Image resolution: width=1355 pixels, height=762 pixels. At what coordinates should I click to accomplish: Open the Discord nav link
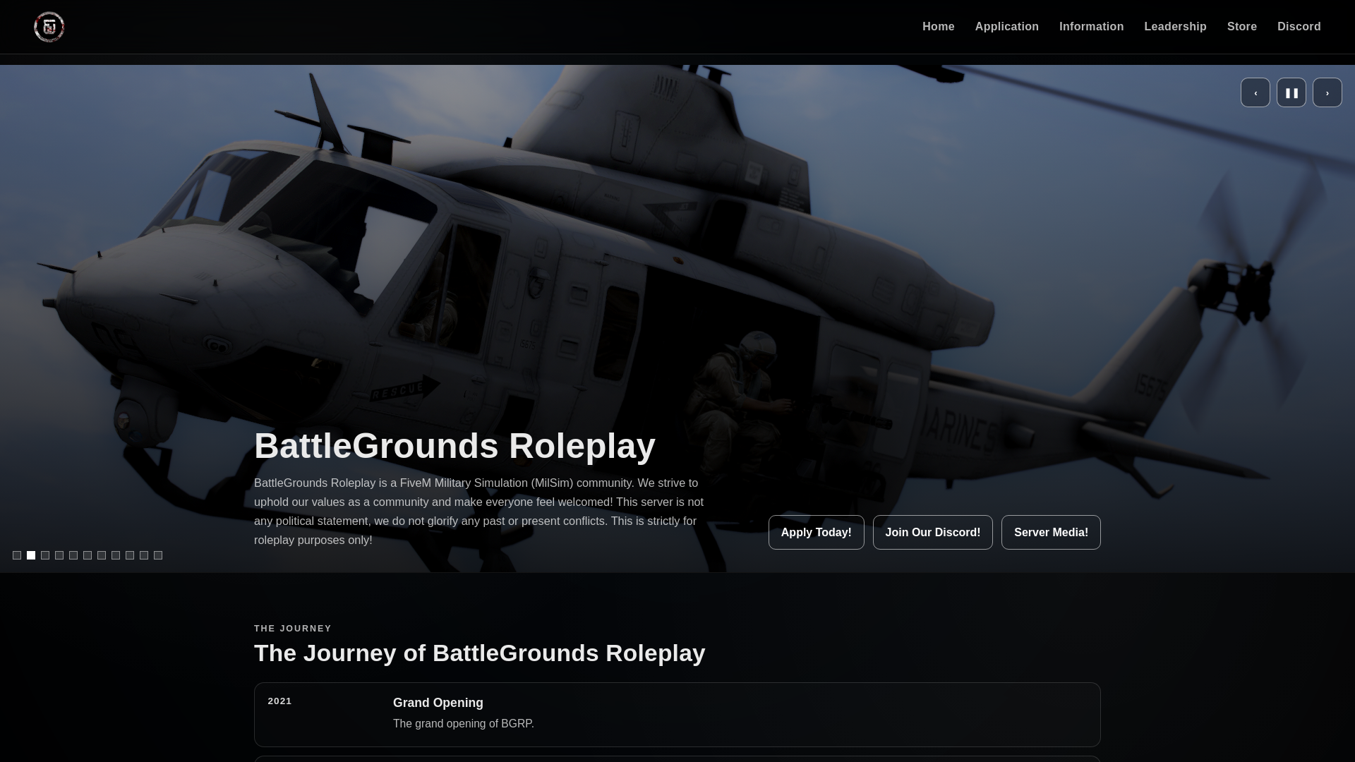tap(1299, 27)
